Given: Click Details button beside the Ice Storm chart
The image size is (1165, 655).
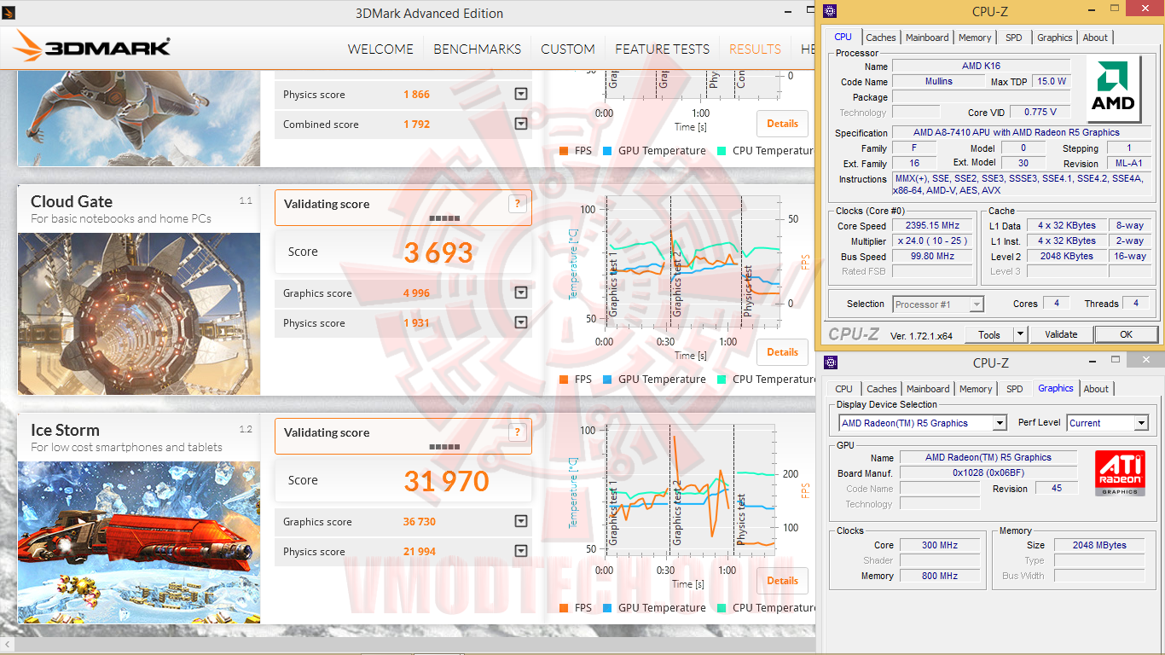Looking at the screenshot, I should coord(782,581).
